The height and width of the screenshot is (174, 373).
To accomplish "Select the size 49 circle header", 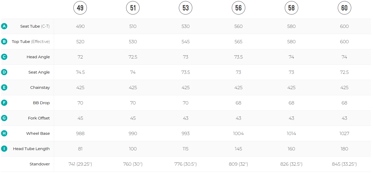I will pyautogui.click(x=80, y=8).
